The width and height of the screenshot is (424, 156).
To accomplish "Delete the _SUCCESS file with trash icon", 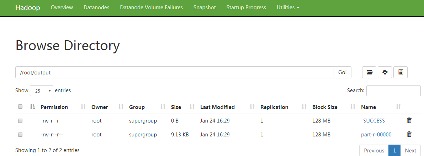I will coord(409,121).
